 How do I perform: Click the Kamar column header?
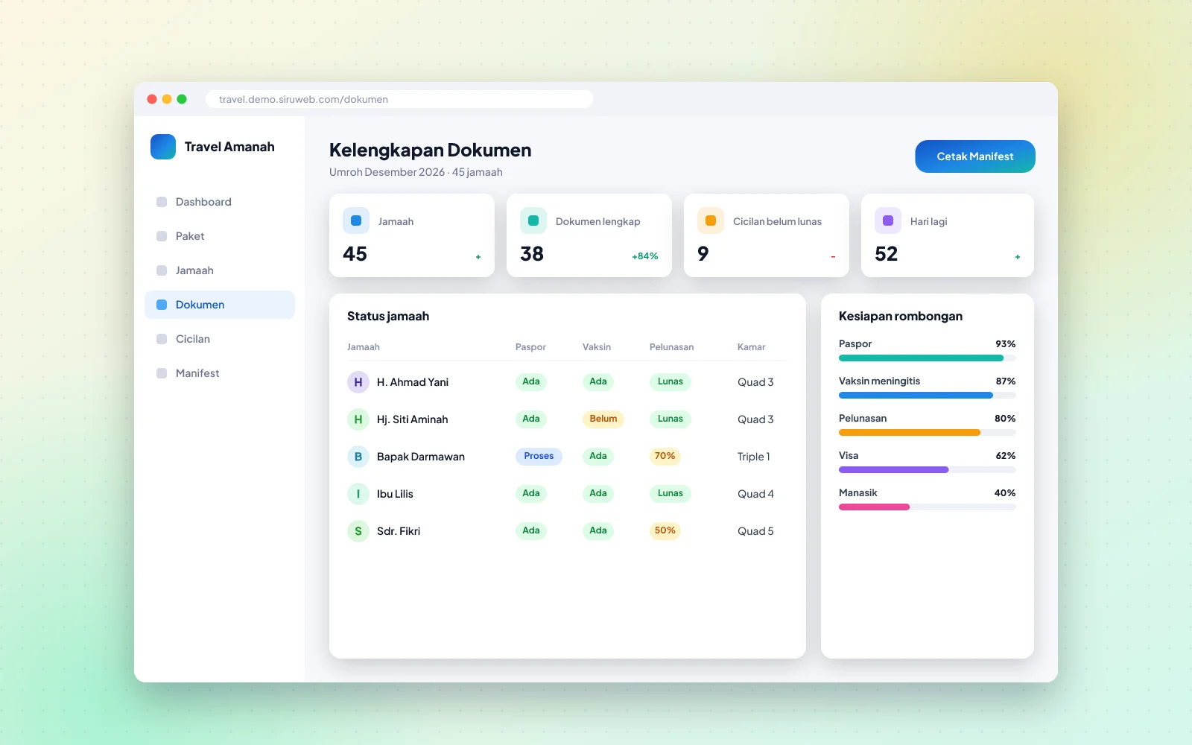pyautogui.click(x=751, y=347)
